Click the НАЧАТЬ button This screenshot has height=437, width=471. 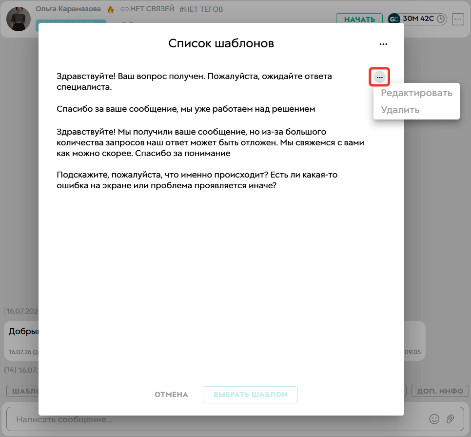pyautogui.click(x=359, y=19)
